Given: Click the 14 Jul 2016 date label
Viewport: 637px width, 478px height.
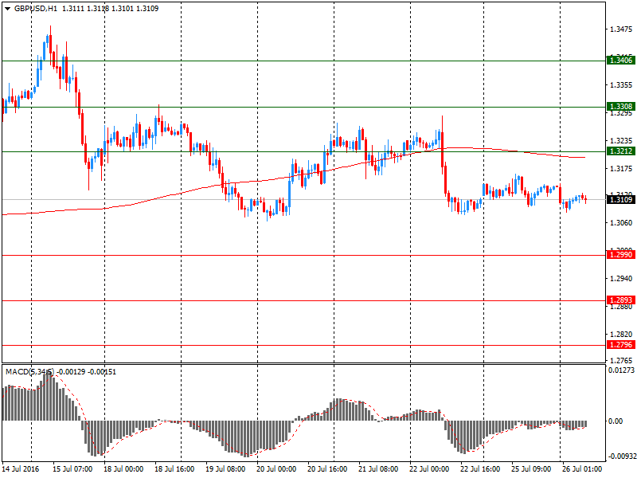Looking at the screenshot, I should [x=21, y=469].
